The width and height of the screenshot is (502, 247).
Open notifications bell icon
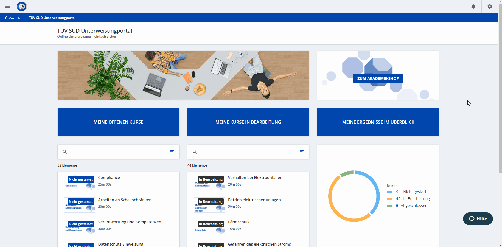[x=473, y=6]
